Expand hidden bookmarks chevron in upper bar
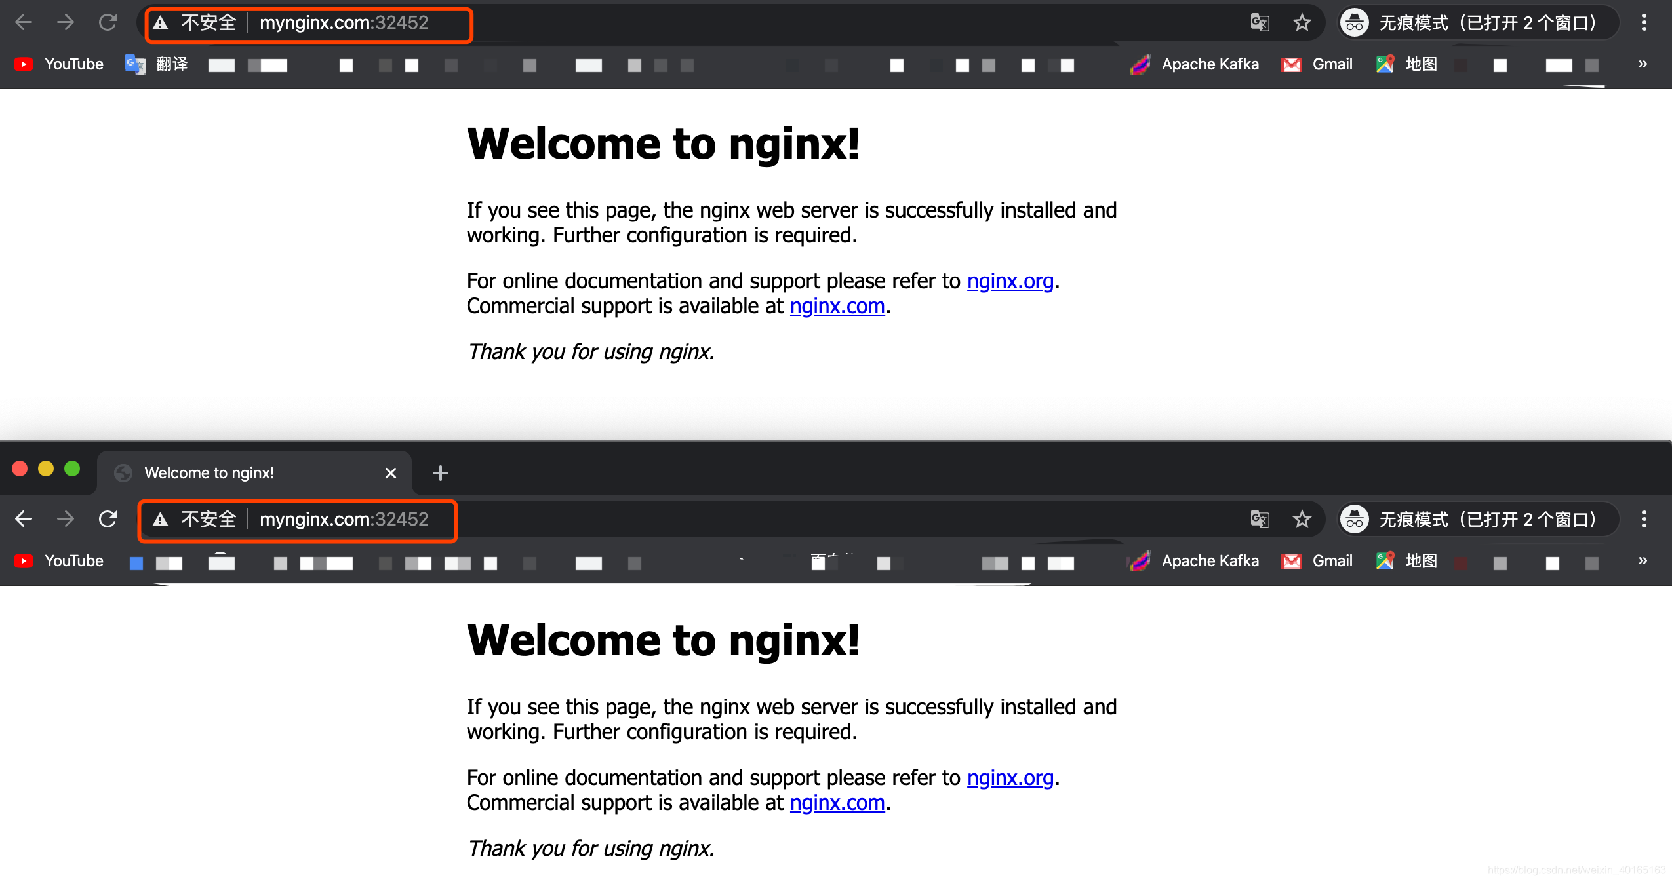The image size is (1672, 882). point(1642,64)
